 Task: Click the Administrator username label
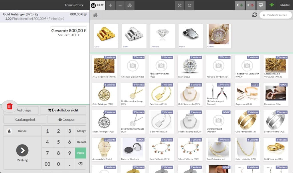74,5
